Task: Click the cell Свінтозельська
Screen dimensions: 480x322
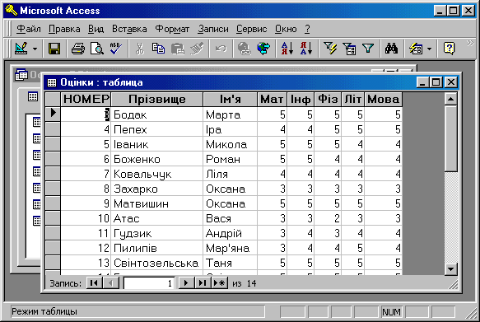Action: (156, 263)
